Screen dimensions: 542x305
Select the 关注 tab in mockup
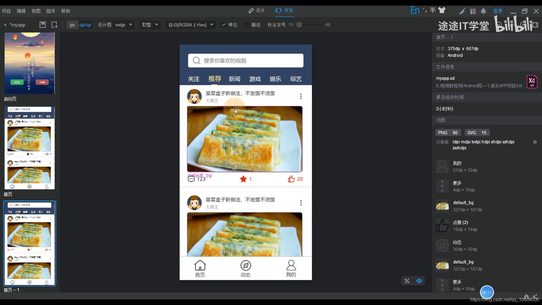194,79
